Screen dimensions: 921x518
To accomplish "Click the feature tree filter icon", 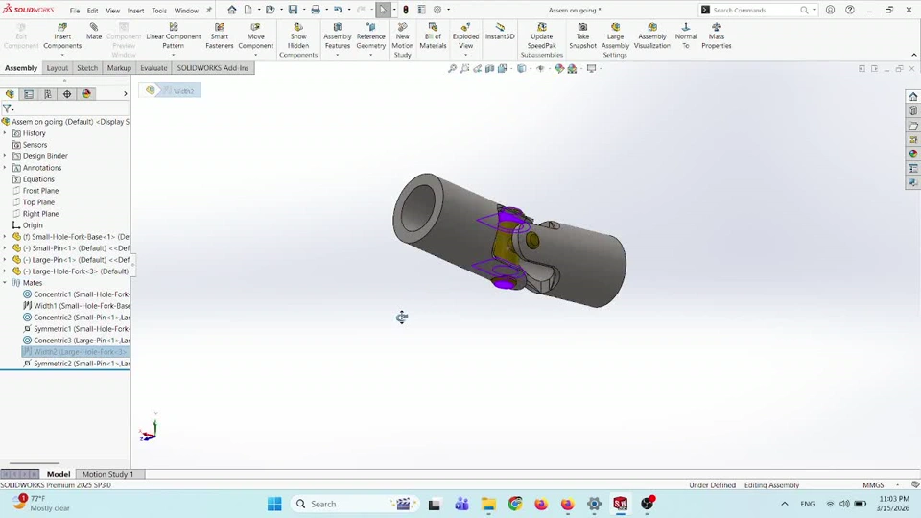I will (7, 108).
